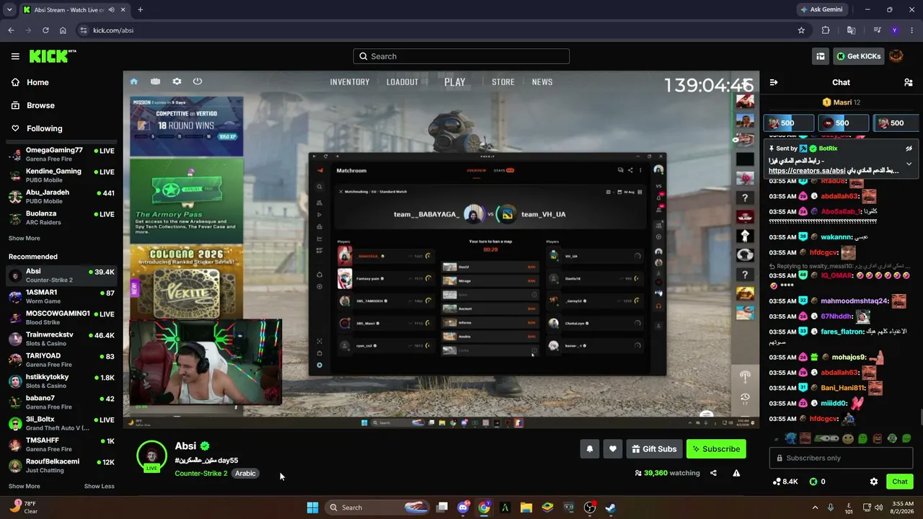Click the Subscribers only chat input
923x519 pixels.
click(841, 458)
